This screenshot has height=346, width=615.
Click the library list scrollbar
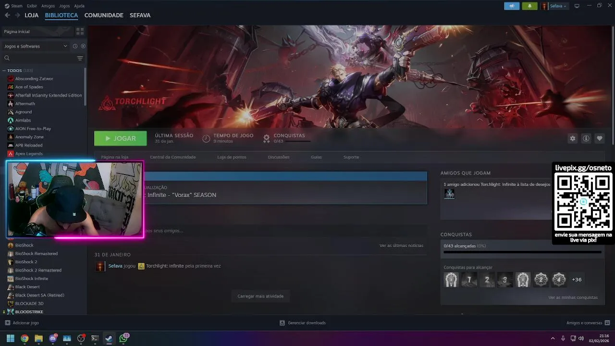pyautogui.click(x=85, y=86)
